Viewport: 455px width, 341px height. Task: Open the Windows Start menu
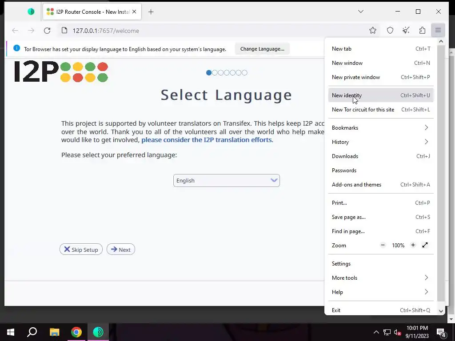[x=11, y=332]
